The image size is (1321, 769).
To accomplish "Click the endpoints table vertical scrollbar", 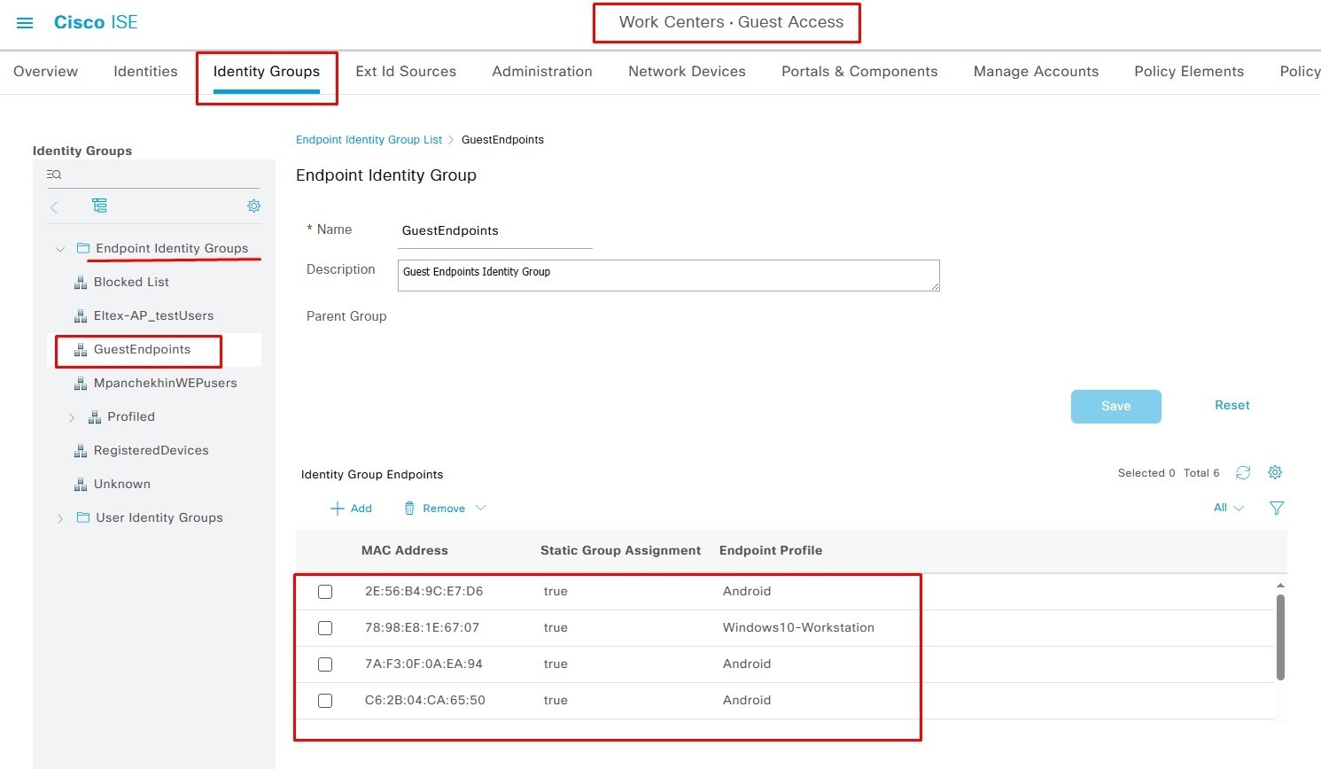I will 1280,638.
